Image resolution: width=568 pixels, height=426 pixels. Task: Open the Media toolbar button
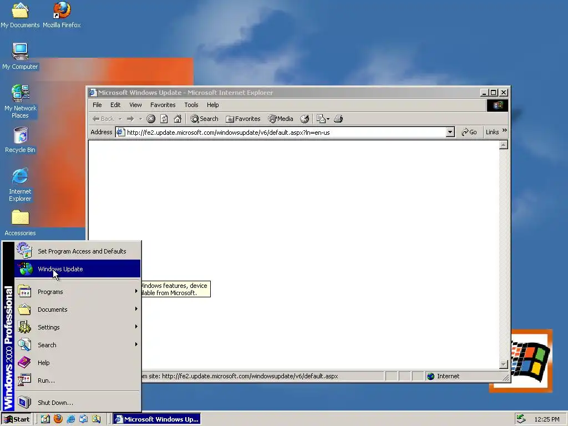[280, 119]
